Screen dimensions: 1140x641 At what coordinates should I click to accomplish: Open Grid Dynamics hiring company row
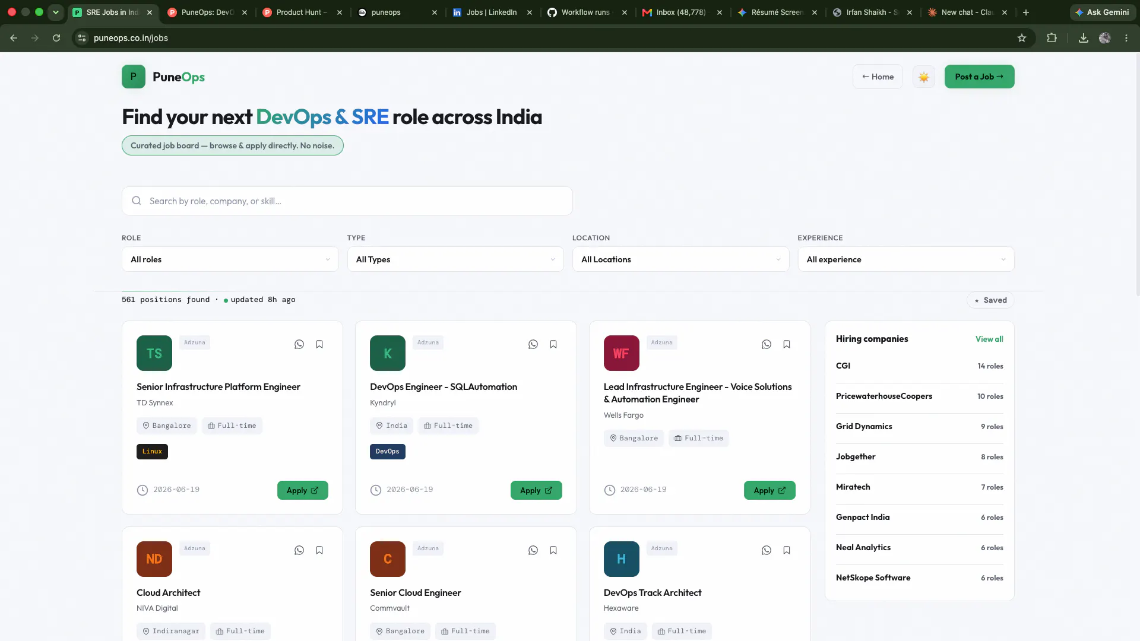pyautogui.click(x=920, y=427)
